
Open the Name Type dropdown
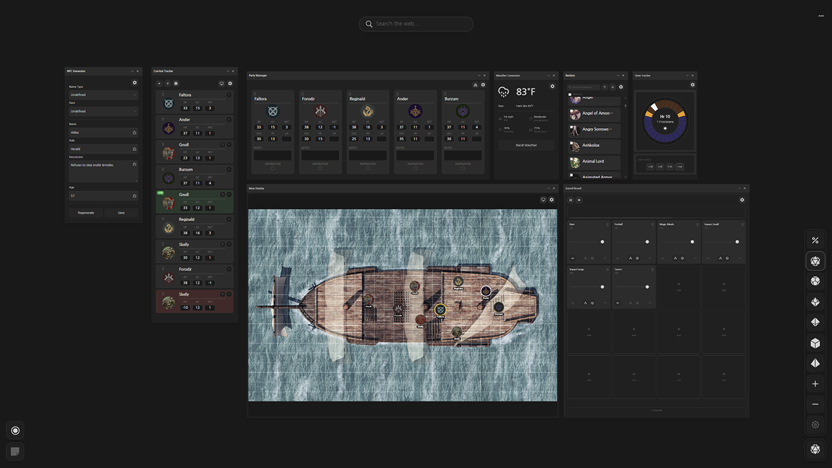[x=103, y=95]
